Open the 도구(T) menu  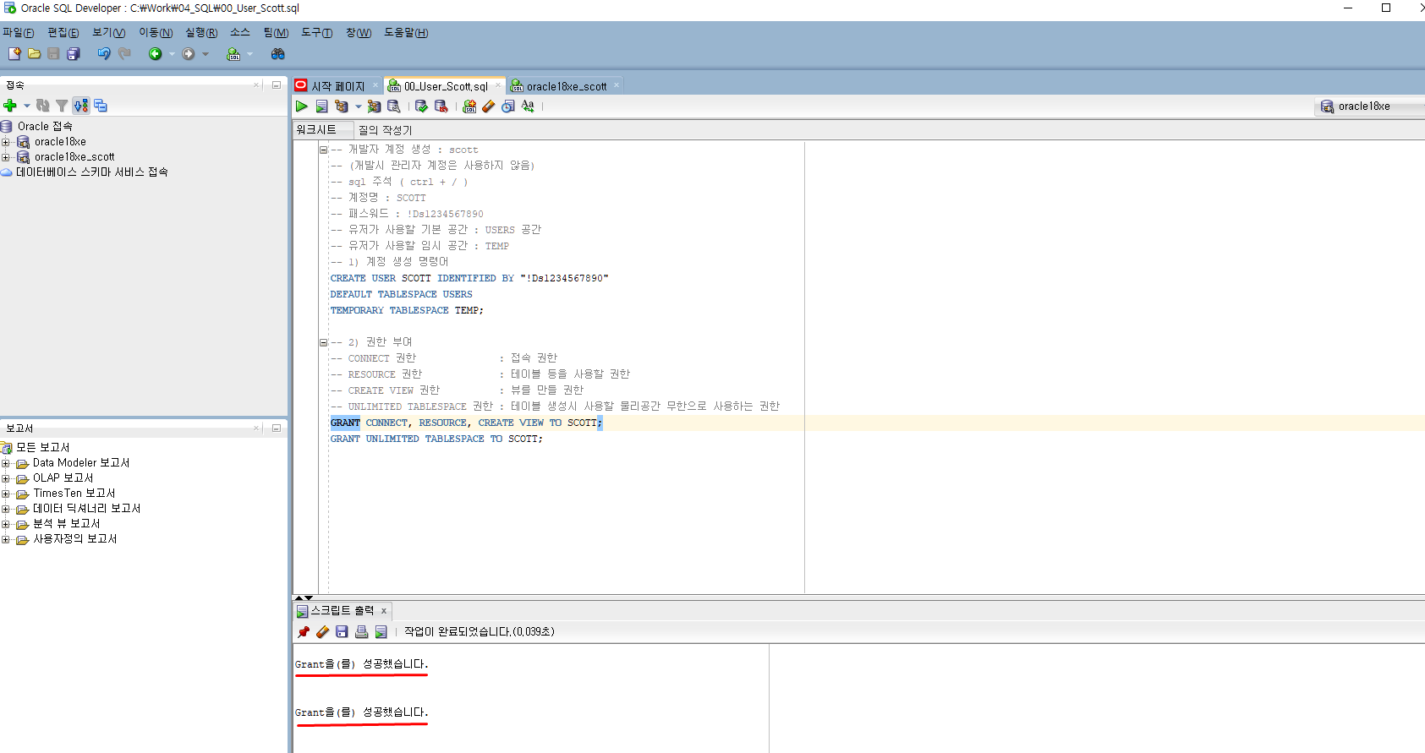317,33
